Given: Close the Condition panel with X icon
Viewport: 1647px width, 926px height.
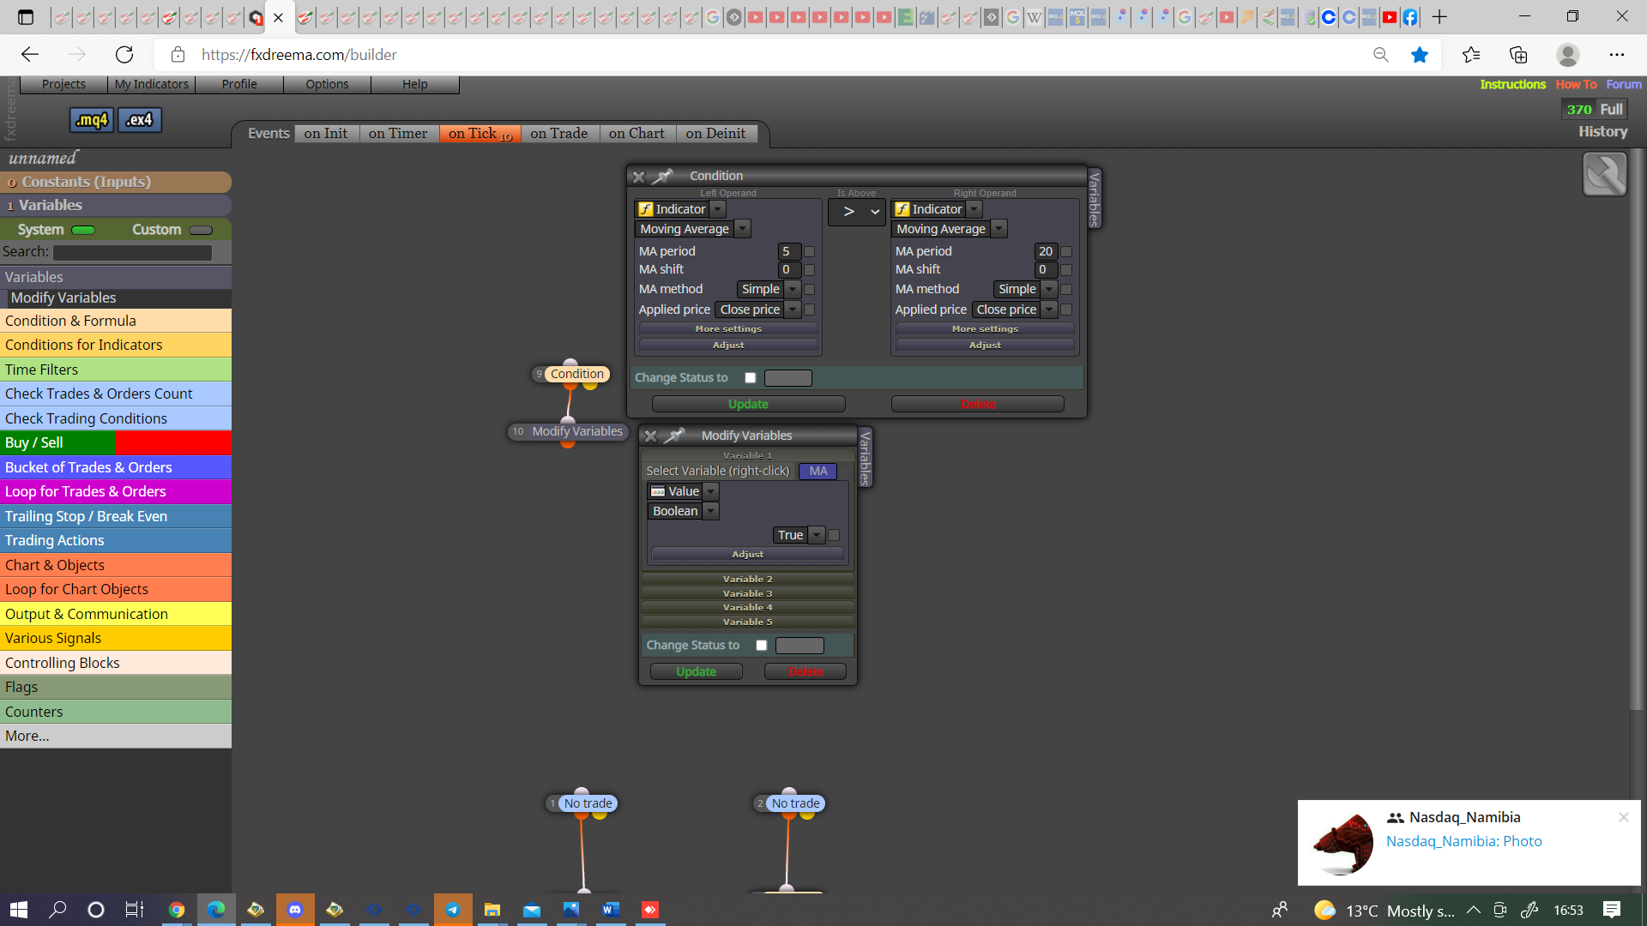Looking at the screenshot, I should click(638, 177).
